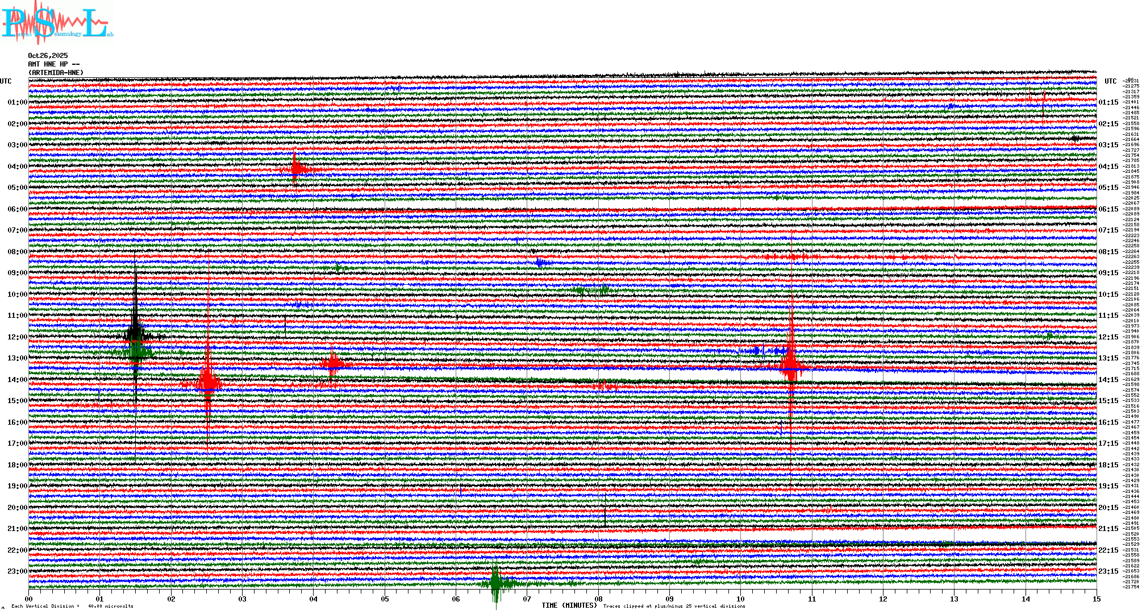Click the (ARTEMIDA-HNE) station label
Viewport: 1142px width, 614px height.
(x=56, y=73)
